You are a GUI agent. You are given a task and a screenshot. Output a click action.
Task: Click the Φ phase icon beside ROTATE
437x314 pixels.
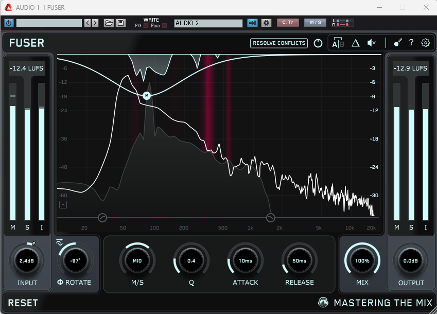pos(60,282)
